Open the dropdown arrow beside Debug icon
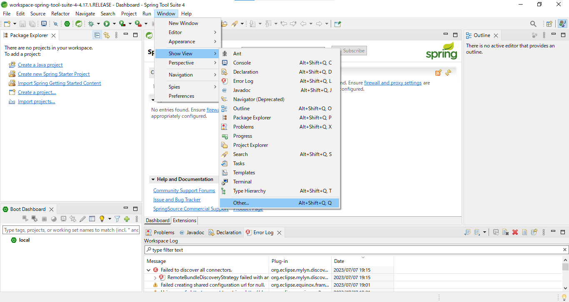Screen dimensions: 569x302 [98, 24]
